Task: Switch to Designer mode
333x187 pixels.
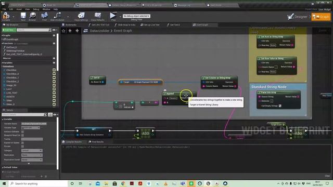Action: point(297,17)
